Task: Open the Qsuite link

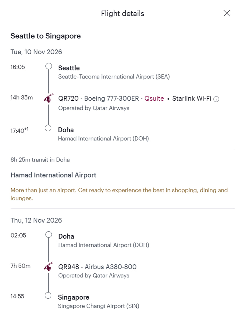Action: tap(154, 99)
